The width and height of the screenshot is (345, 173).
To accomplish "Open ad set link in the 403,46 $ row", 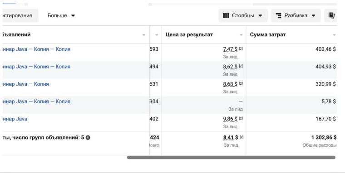I will tap(36, 49).
